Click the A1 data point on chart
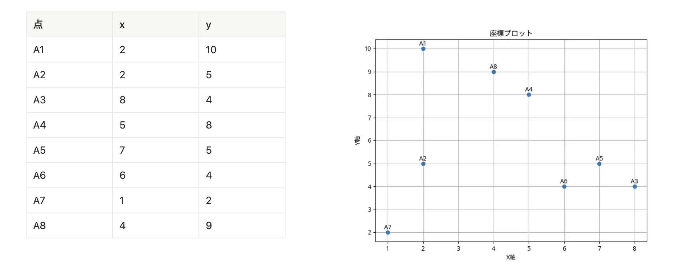The height and width of the screenshot is (270, 674). pos(423,49)
